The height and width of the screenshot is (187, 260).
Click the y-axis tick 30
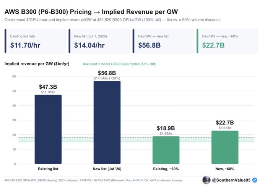(x=14, y=120)
